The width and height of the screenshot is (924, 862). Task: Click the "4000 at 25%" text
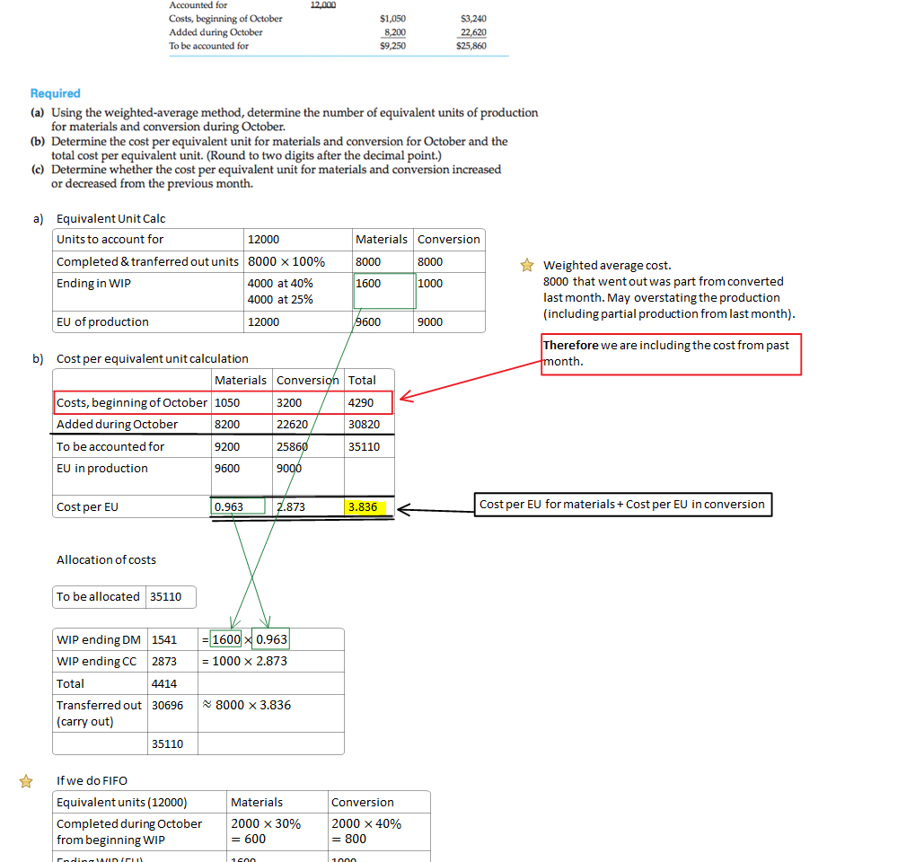coord(280,299)
